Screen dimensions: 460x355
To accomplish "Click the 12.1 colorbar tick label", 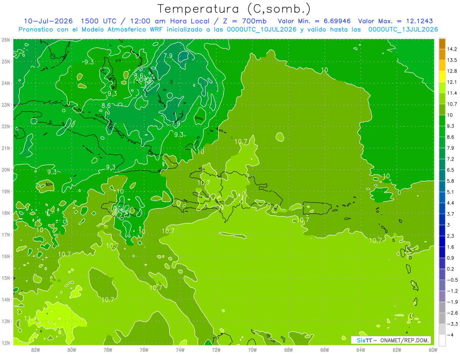I will [x=452, y=82].
